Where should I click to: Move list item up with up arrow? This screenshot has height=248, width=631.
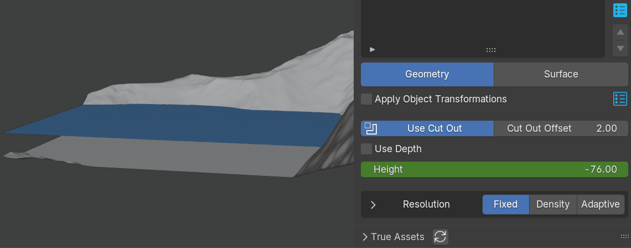click(620, 32)
